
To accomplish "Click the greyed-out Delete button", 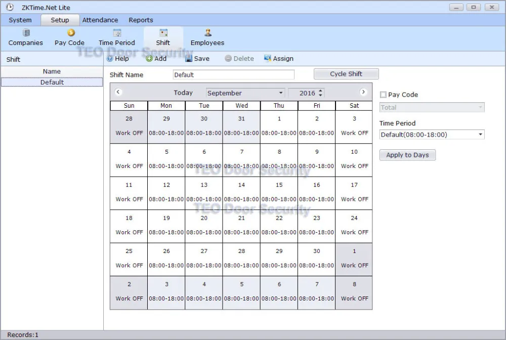I will 239,58.
